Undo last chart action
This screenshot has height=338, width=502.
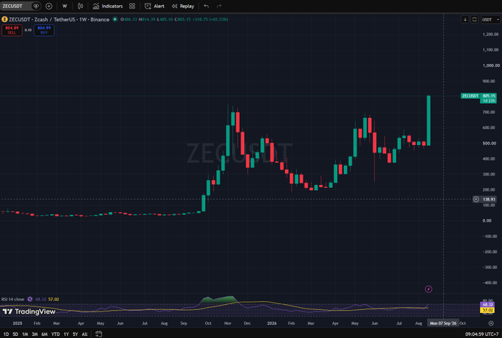pyautogui.click(x=207, y=6)
